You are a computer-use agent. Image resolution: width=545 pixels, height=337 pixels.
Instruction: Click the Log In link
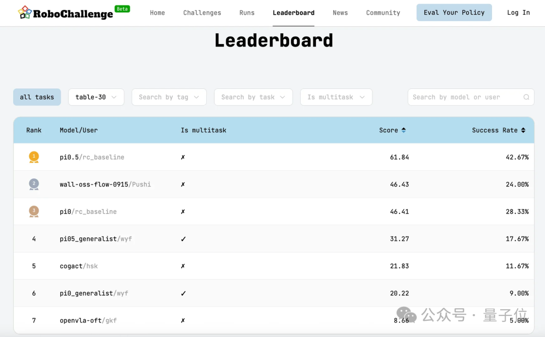tap(518, 13)
